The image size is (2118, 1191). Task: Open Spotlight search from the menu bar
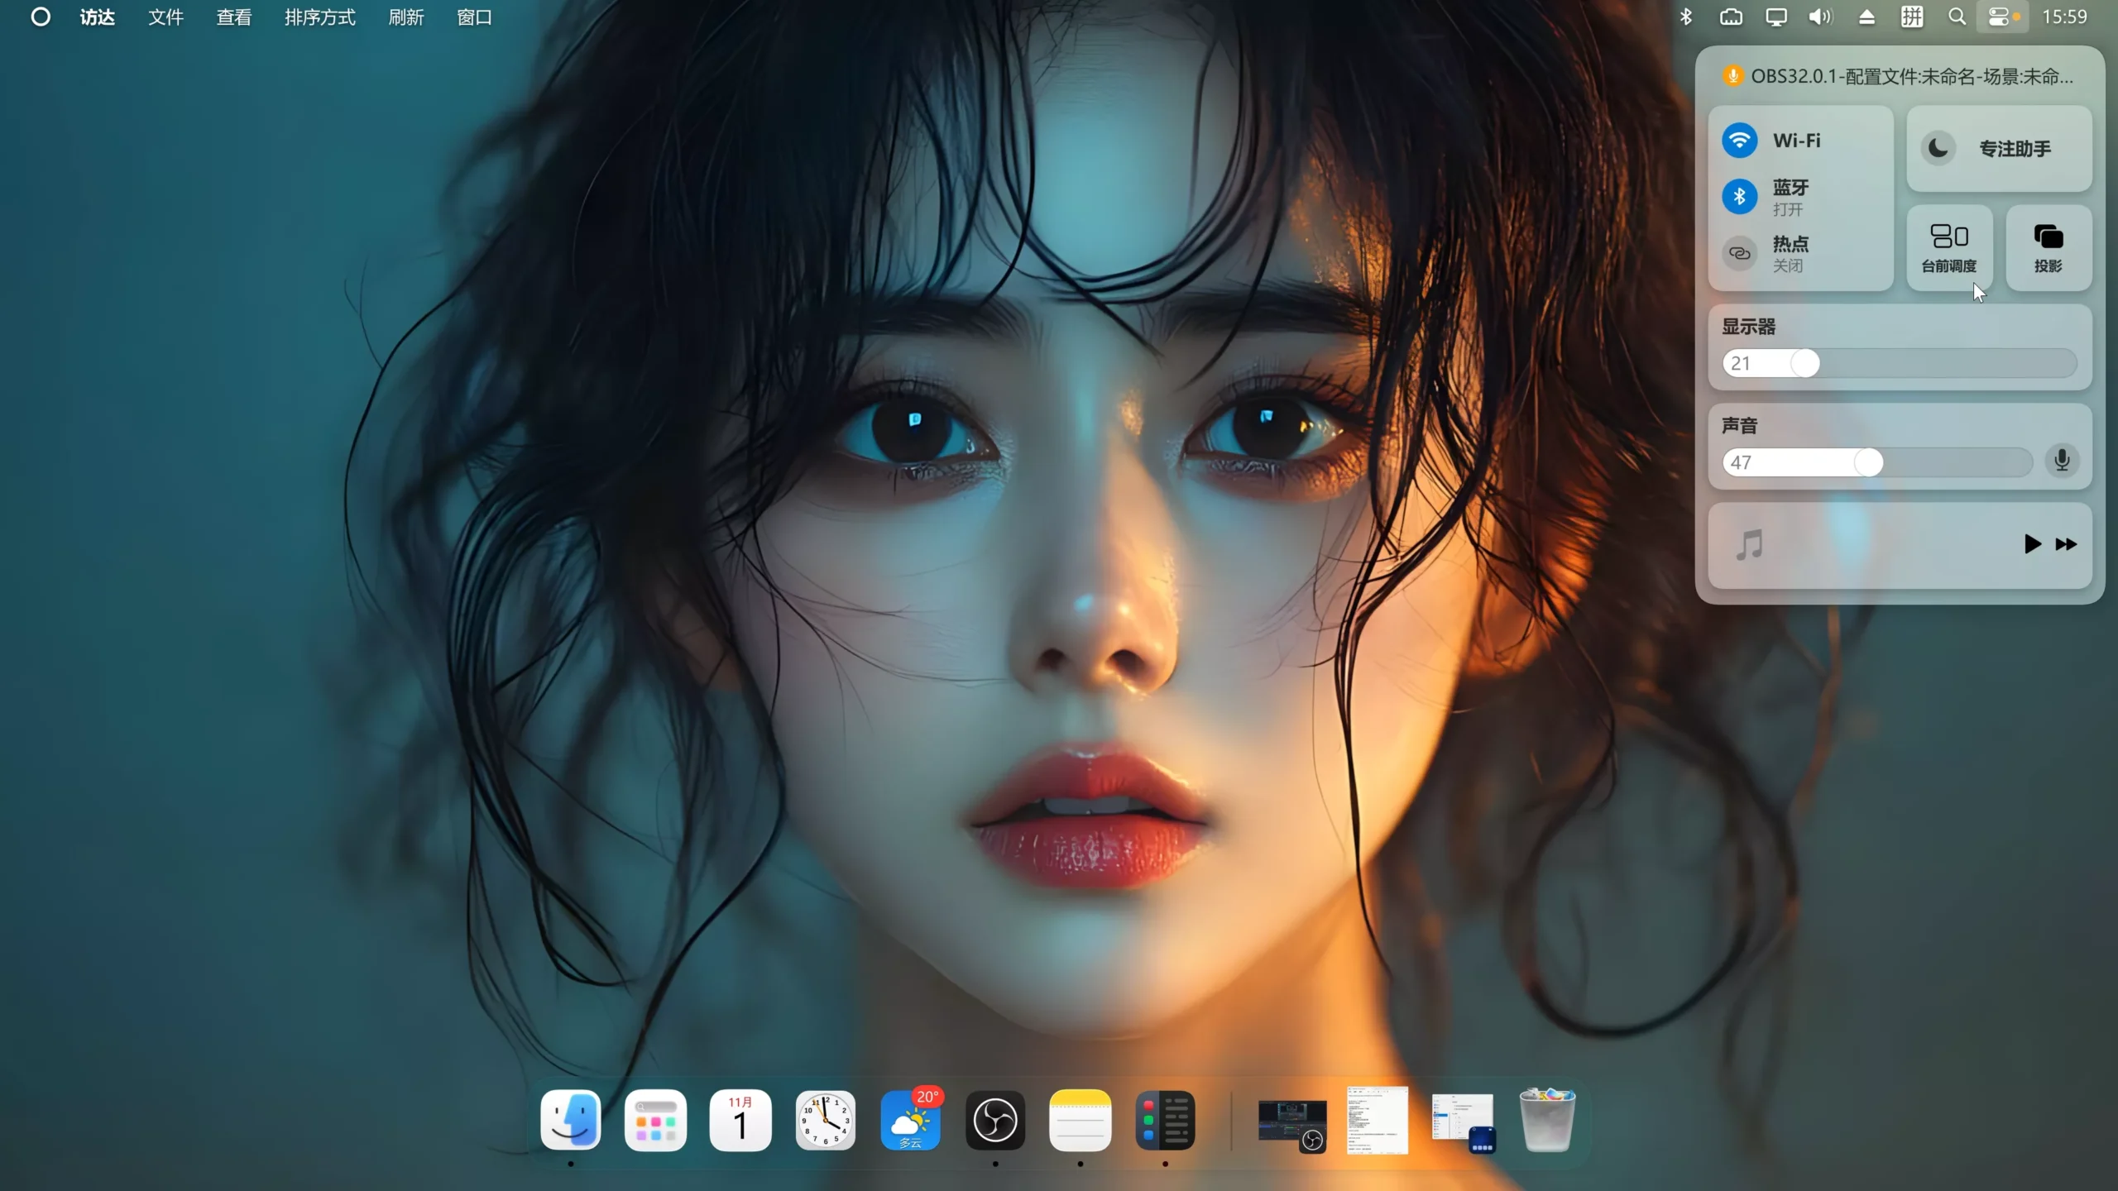[1957, 17]
